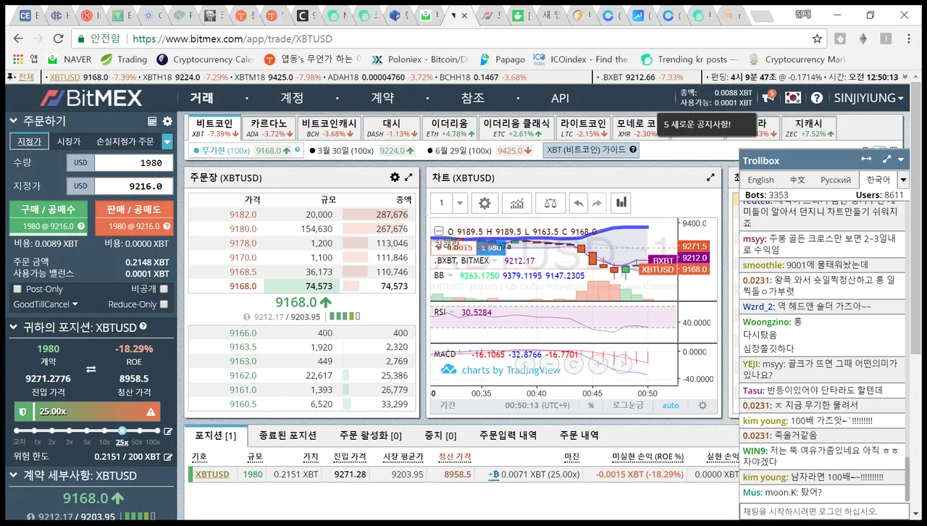Open the help question mark icon
927x526 pixels.
(x=816, y=98)
